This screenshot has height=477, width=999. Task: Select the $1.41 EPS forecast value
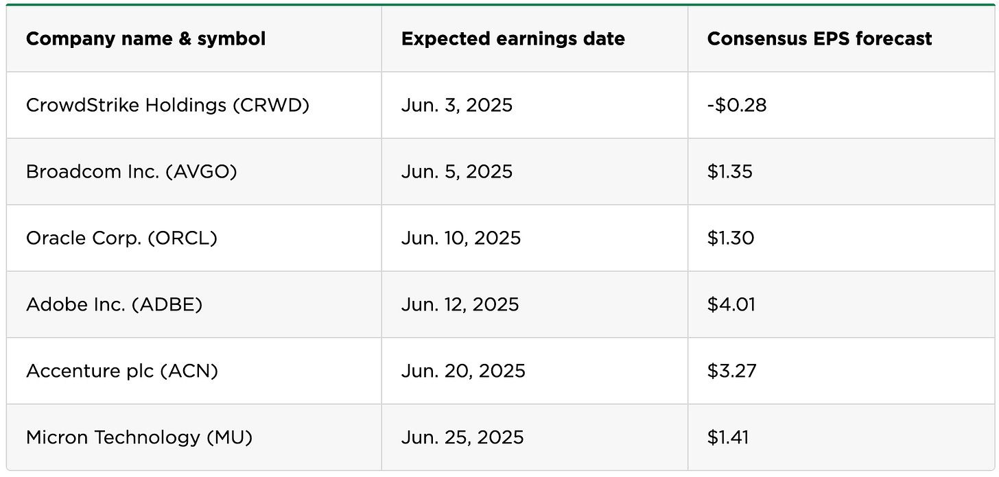point(728,437)
